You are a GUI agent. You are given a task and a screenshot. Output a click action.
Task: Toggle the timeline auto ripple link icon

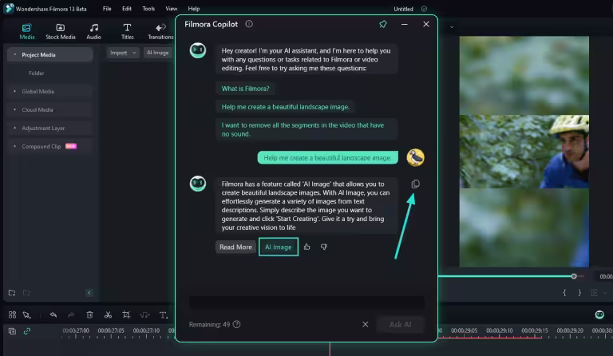[27, 331]
